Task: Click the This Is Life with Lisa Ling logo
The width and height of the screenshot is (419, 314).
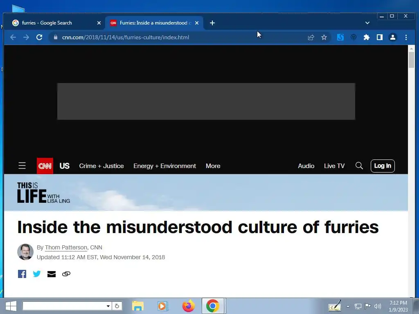Action: [x=43, y=193]
